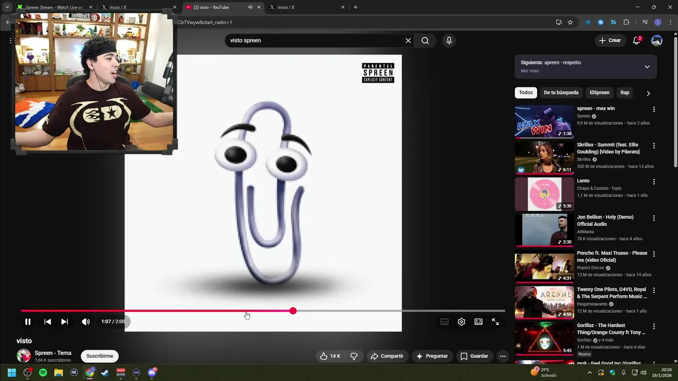This screenshot has width=678, height=381.
Task: Open 'Jon Bellion - Holy (Demo)' title
Action: (x=605, y=220)
